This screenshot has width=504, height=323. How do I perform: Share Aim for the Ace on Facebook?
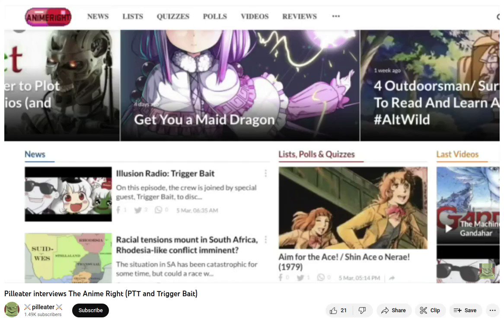click(x=281, y=277)
